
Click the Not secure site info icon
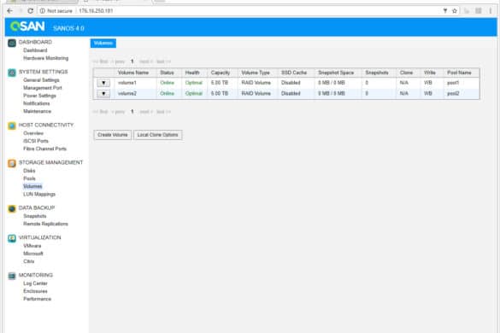[42, 11]
